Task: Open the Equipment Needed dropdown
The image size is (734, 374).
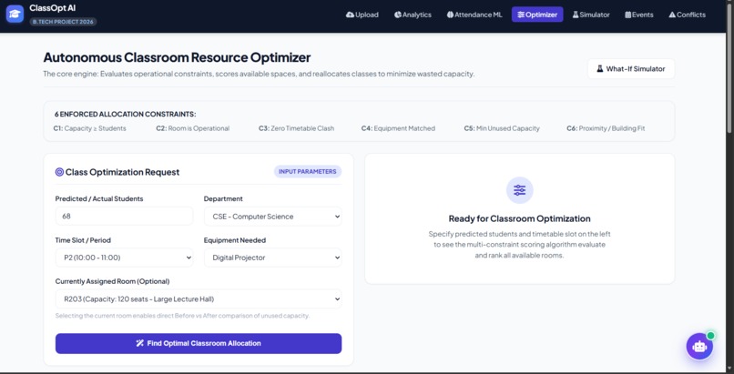Action: coord(273,258)
